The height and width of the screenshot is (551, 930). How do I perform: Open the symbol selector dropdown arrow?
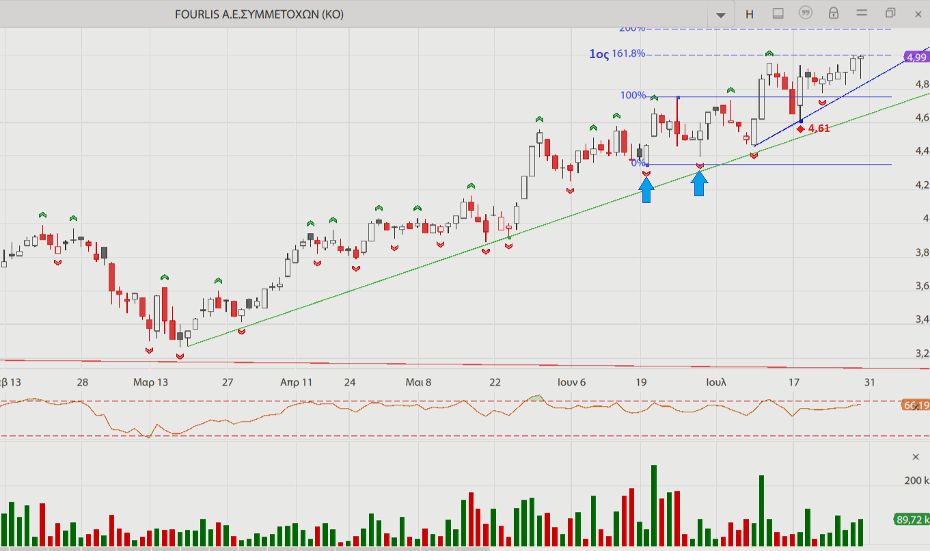point(720,14)
